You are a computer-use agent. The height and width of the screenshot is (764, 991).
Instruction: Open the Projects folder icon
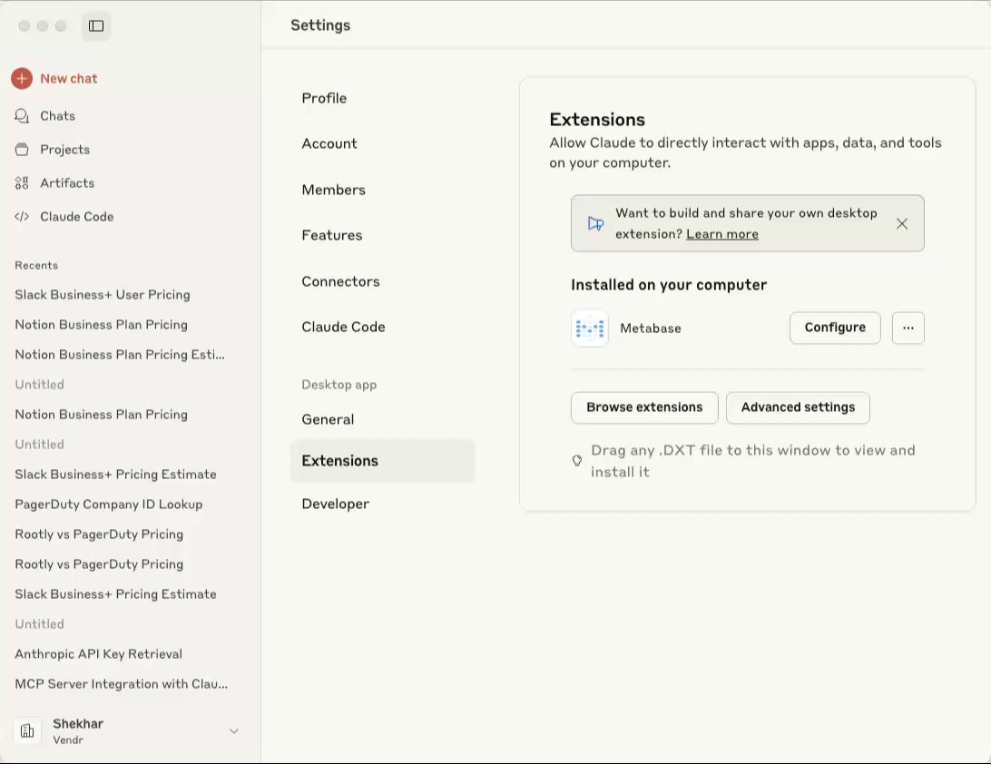coord(22,150)
